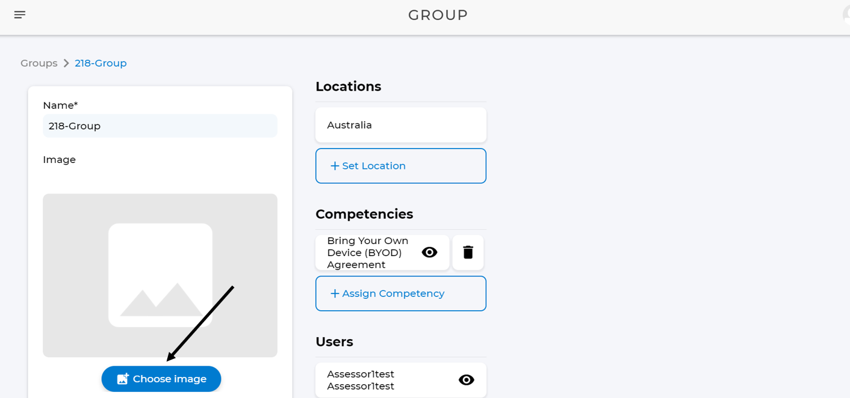The image size is (850, 398).
Task: Click the Bring Your Own Device text
Action: [368, 253]
